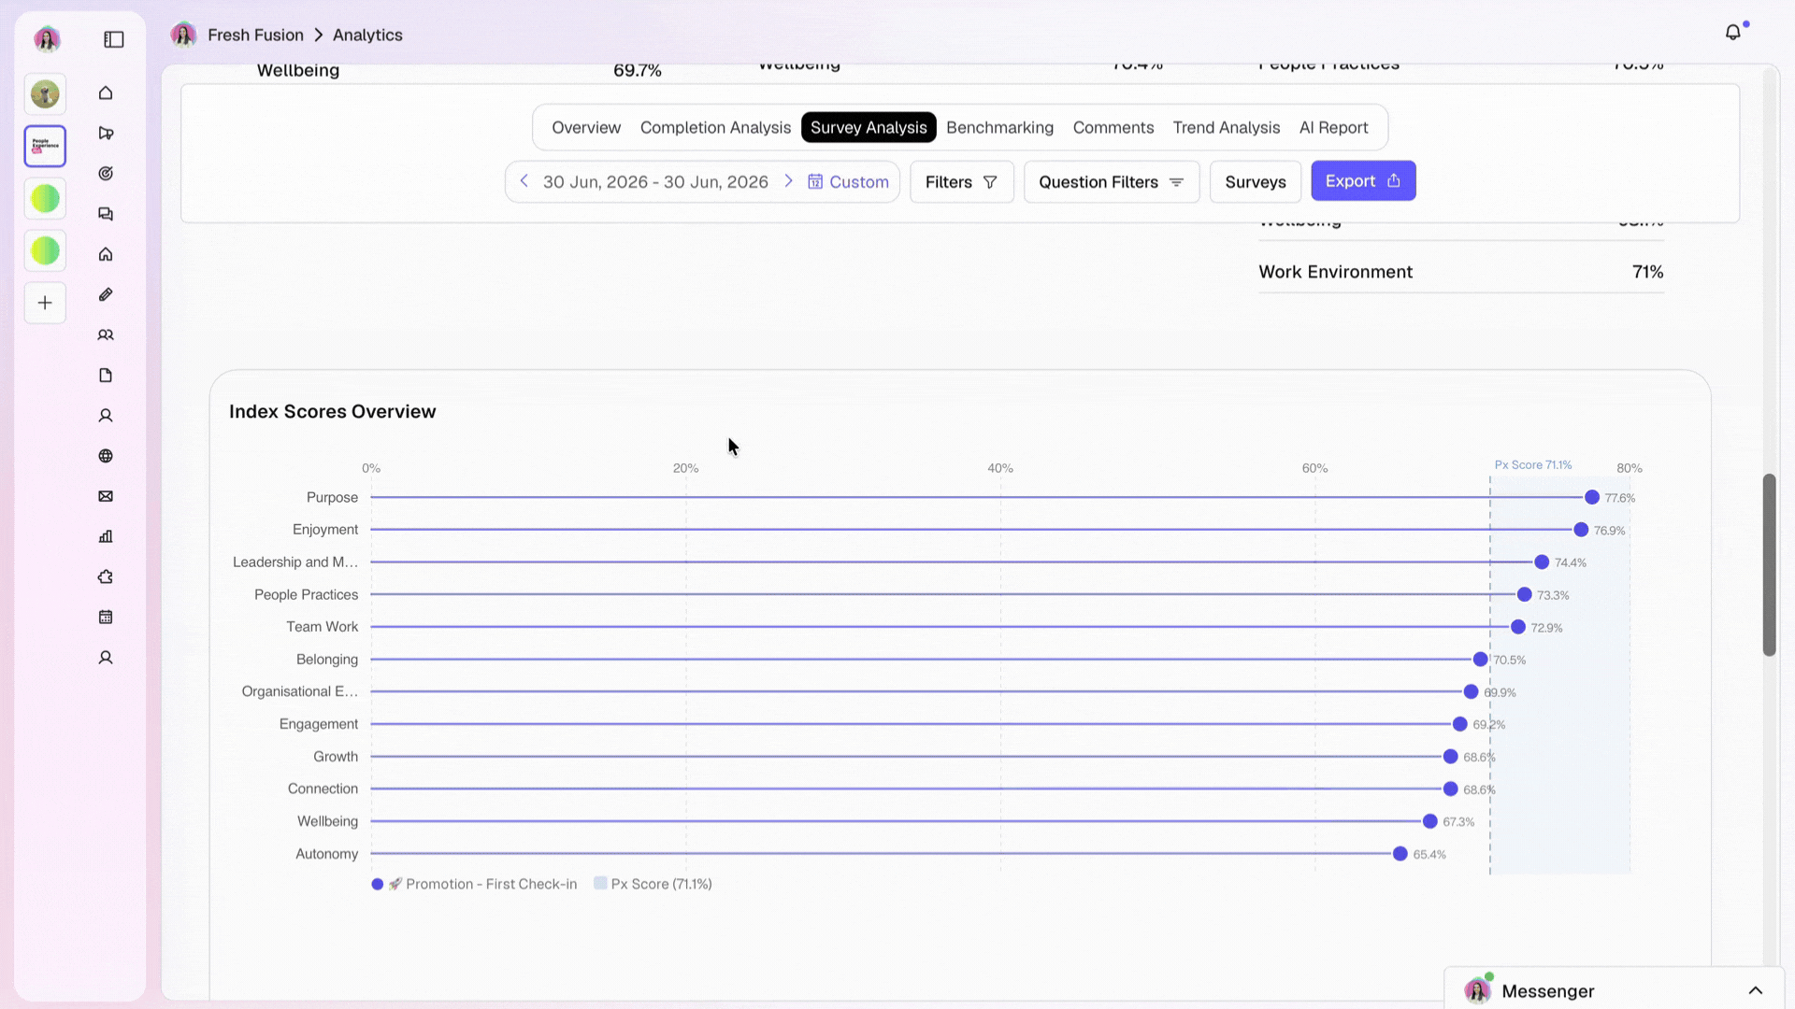Image resolution: width=1795 pixels, height=1009 pixels.
Task: Toggle the Px Score legend item
Action: tap(653, 884)
